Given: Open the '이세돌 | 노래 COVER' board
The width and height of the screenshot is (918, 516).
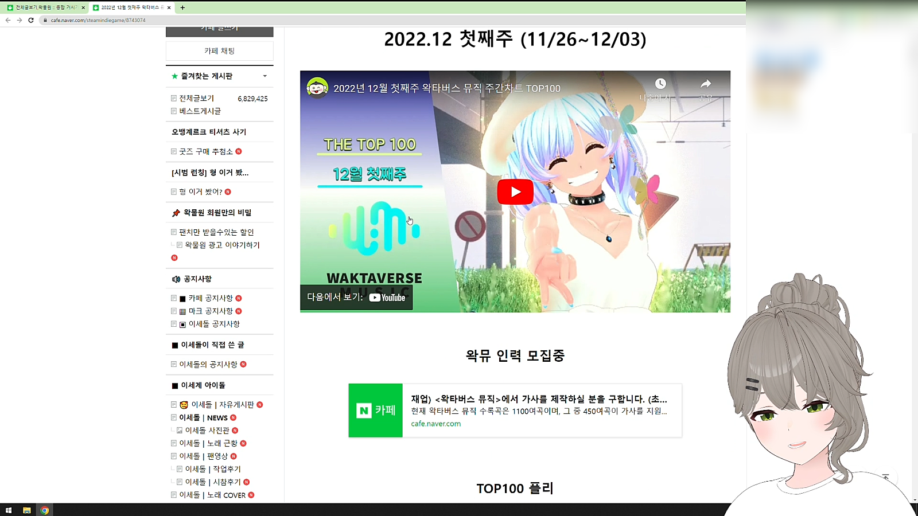Looking at the screenshot, I should coord(212,495).
